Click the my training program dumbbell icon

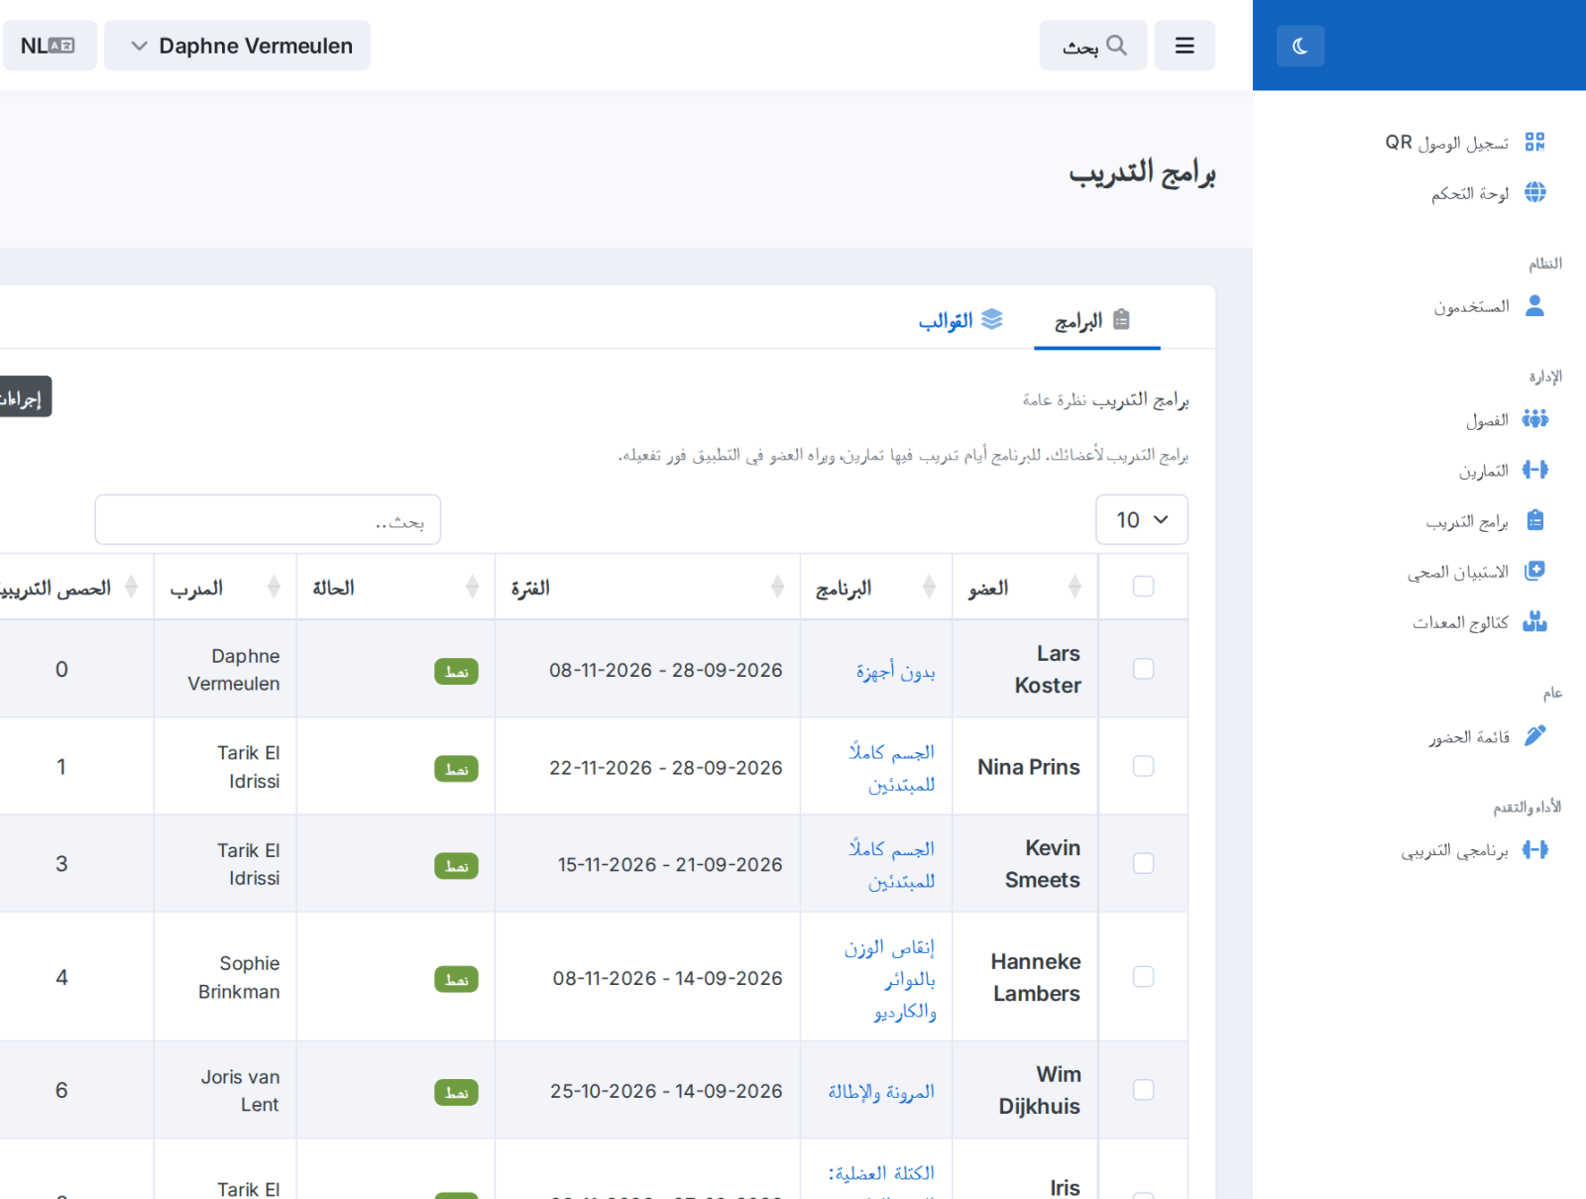pyautogui.click(x=1534, y=849)
